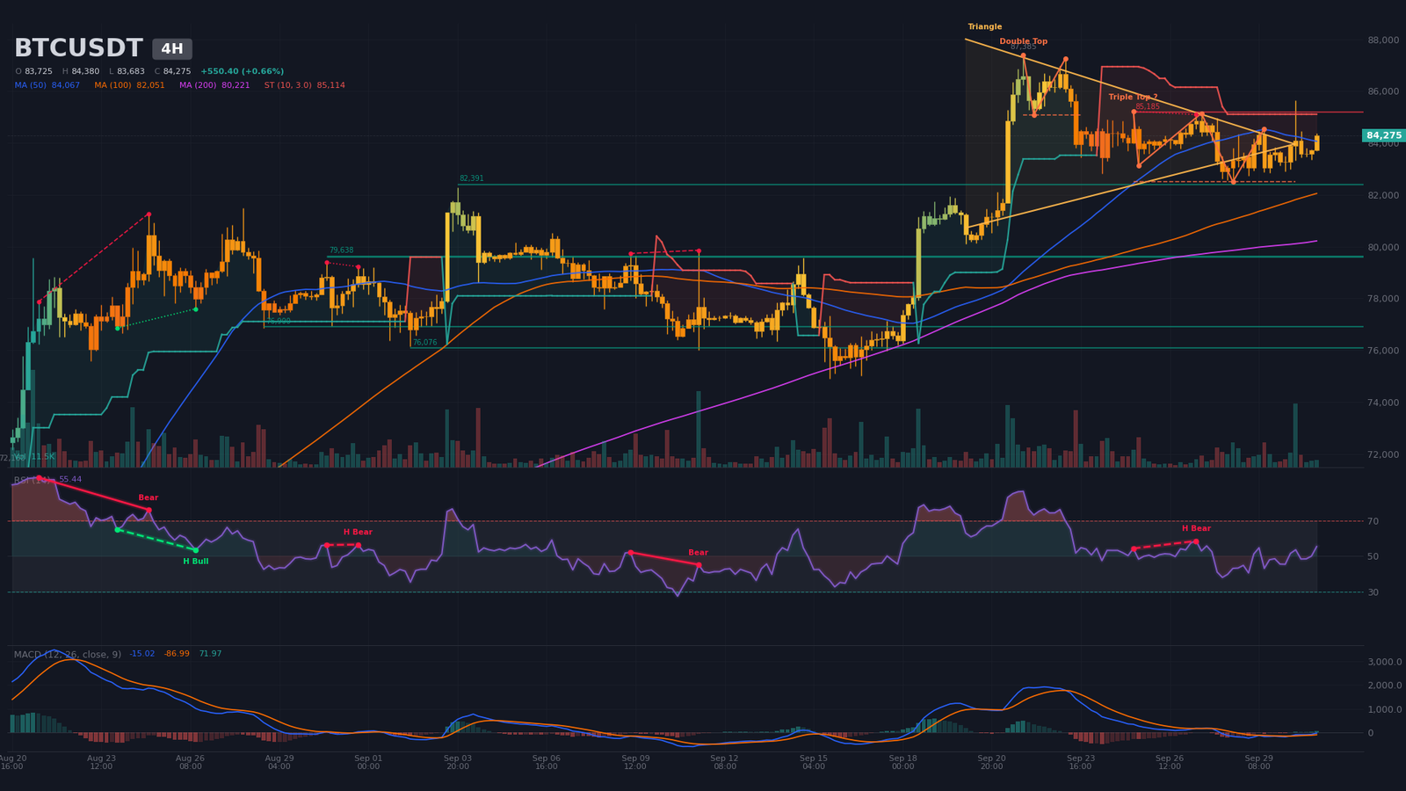
Task: Select the MACD value -15.02
Action: [142, 654]
